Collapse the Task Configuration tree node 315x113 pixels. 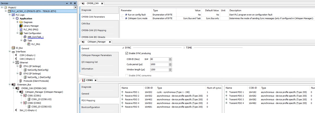(17, 33)
